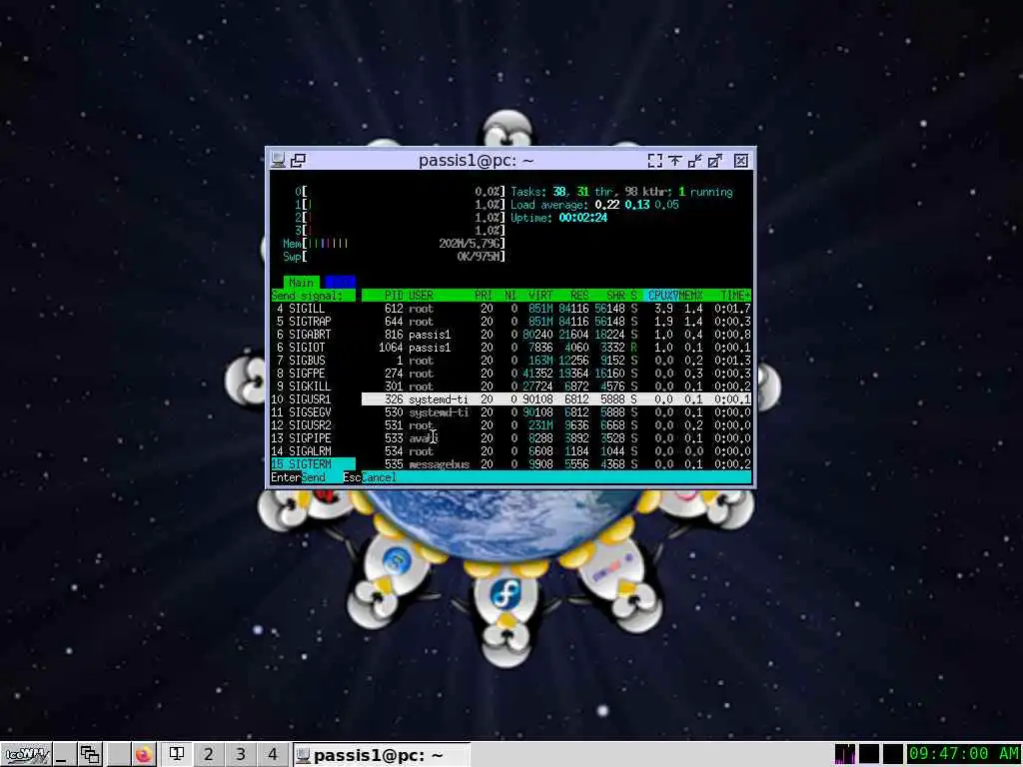This screenshot has width=1023, height=767.
Task: Select signal 6 SIGIOT
Action: [x=313, y=348]
